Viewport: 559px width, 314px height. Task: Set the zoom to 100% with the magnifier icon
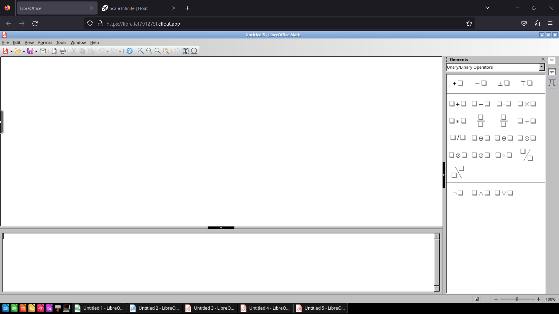tap(158, 51)
